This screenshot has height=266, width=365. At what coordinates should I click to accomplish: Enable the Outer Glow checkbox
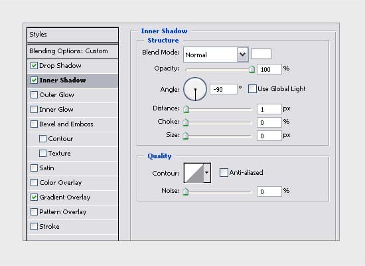[34, 94]
